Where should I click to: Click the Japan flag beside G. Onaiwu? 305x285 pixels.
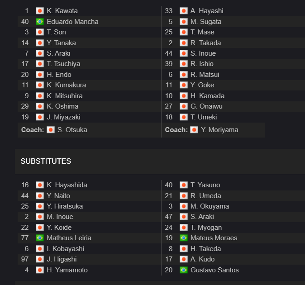(183, 106)
